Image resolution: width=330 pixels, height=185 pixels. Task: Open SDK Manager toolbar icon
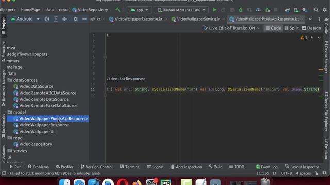(305, 10)
